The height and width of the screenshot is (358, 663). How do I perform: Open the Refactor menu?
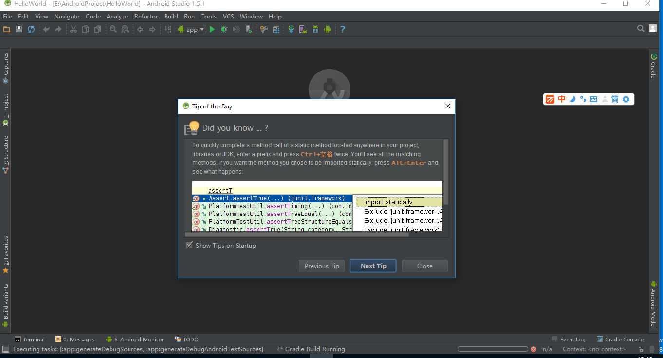(146, 16)
